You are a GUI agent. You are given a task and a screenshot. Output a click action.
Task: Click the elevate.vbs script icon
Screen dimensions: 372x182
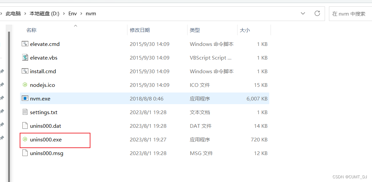[x=25, y=58]
